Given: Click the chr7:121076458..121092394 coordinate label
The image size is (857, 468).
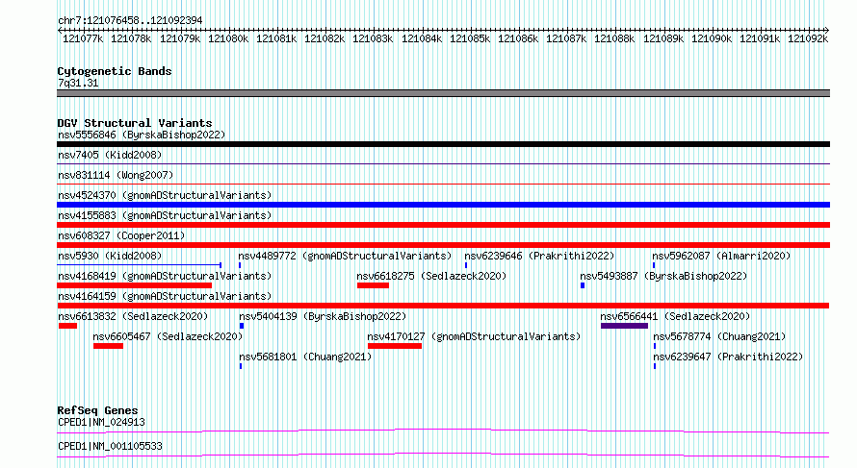Looking at the screenshot, I should tap(130, 20).
